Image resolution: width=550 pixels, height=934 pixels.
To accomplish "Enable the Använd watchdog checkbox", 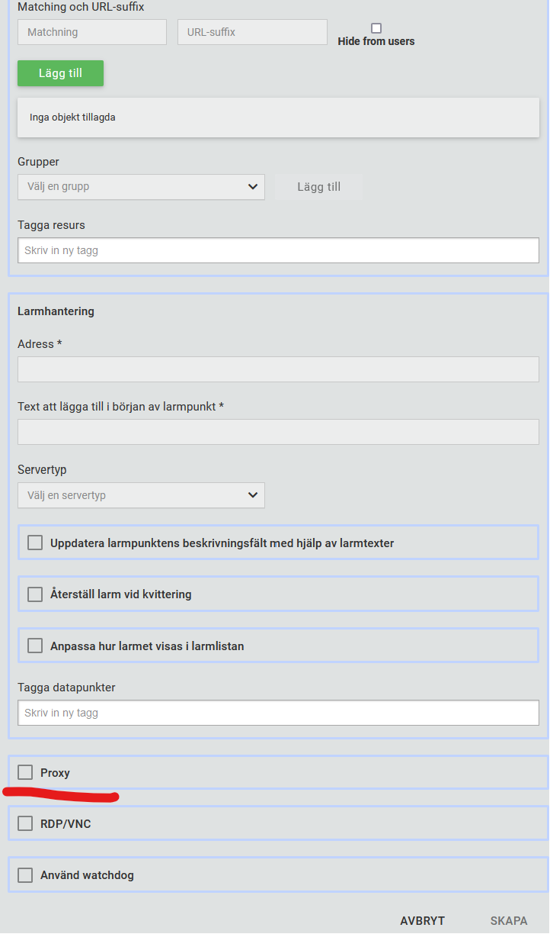I will (x=25, y=874).
